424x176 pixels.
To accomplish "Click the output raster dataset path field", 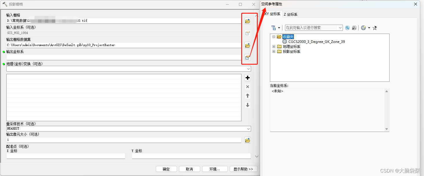I will pos(124,45).
